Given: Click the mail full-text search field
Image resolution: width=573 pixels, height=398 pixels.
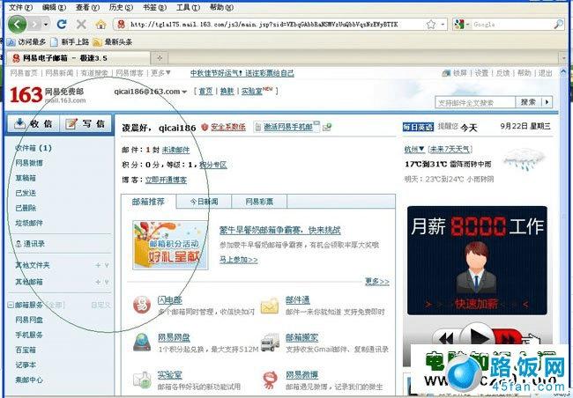Looking at the screenshot, I should (475, 102).
